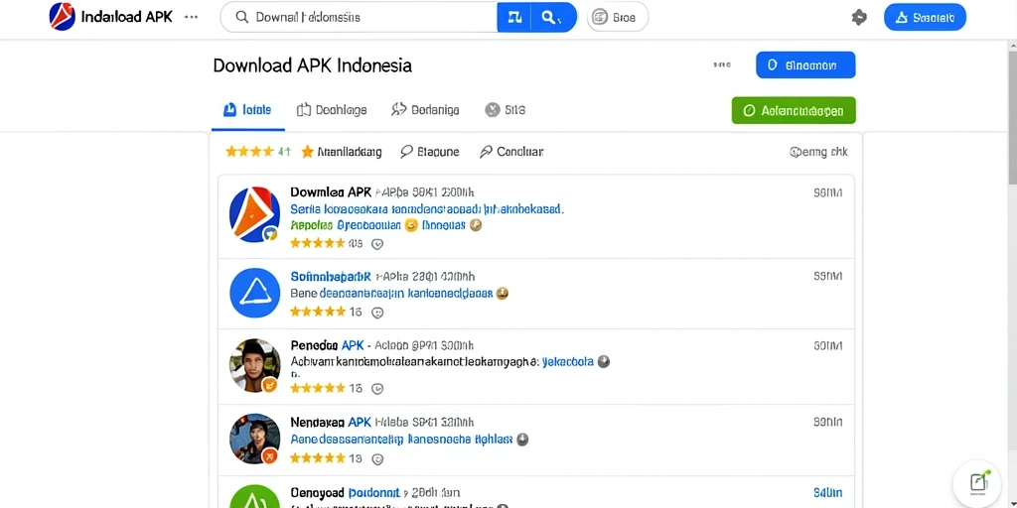
Task: Open the Gpenng chk sort option
Action: click(818, 152)
